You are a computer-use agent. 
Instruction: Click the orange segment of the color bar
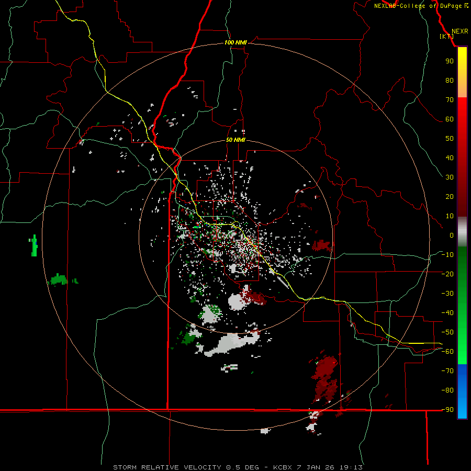point(462,90)
